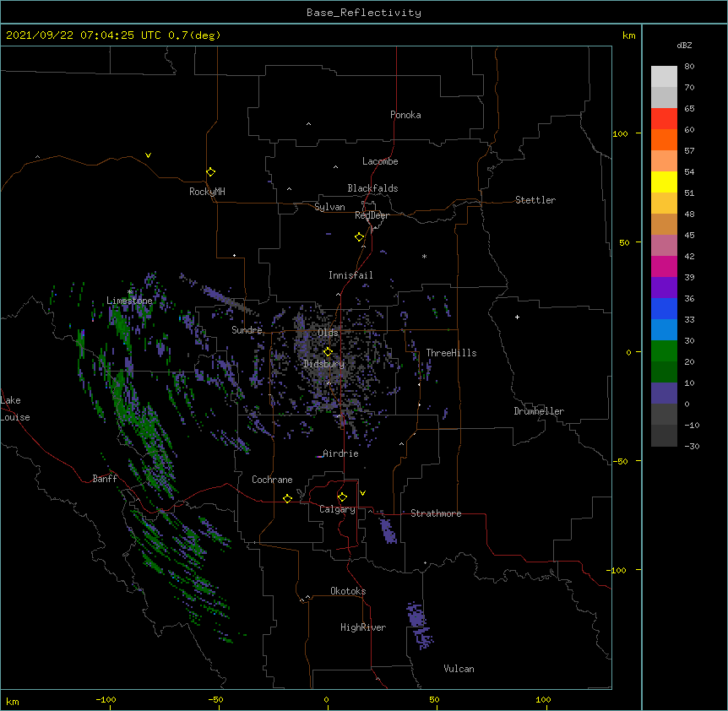Click the Lacombe city label

click(x=380, y=161)
